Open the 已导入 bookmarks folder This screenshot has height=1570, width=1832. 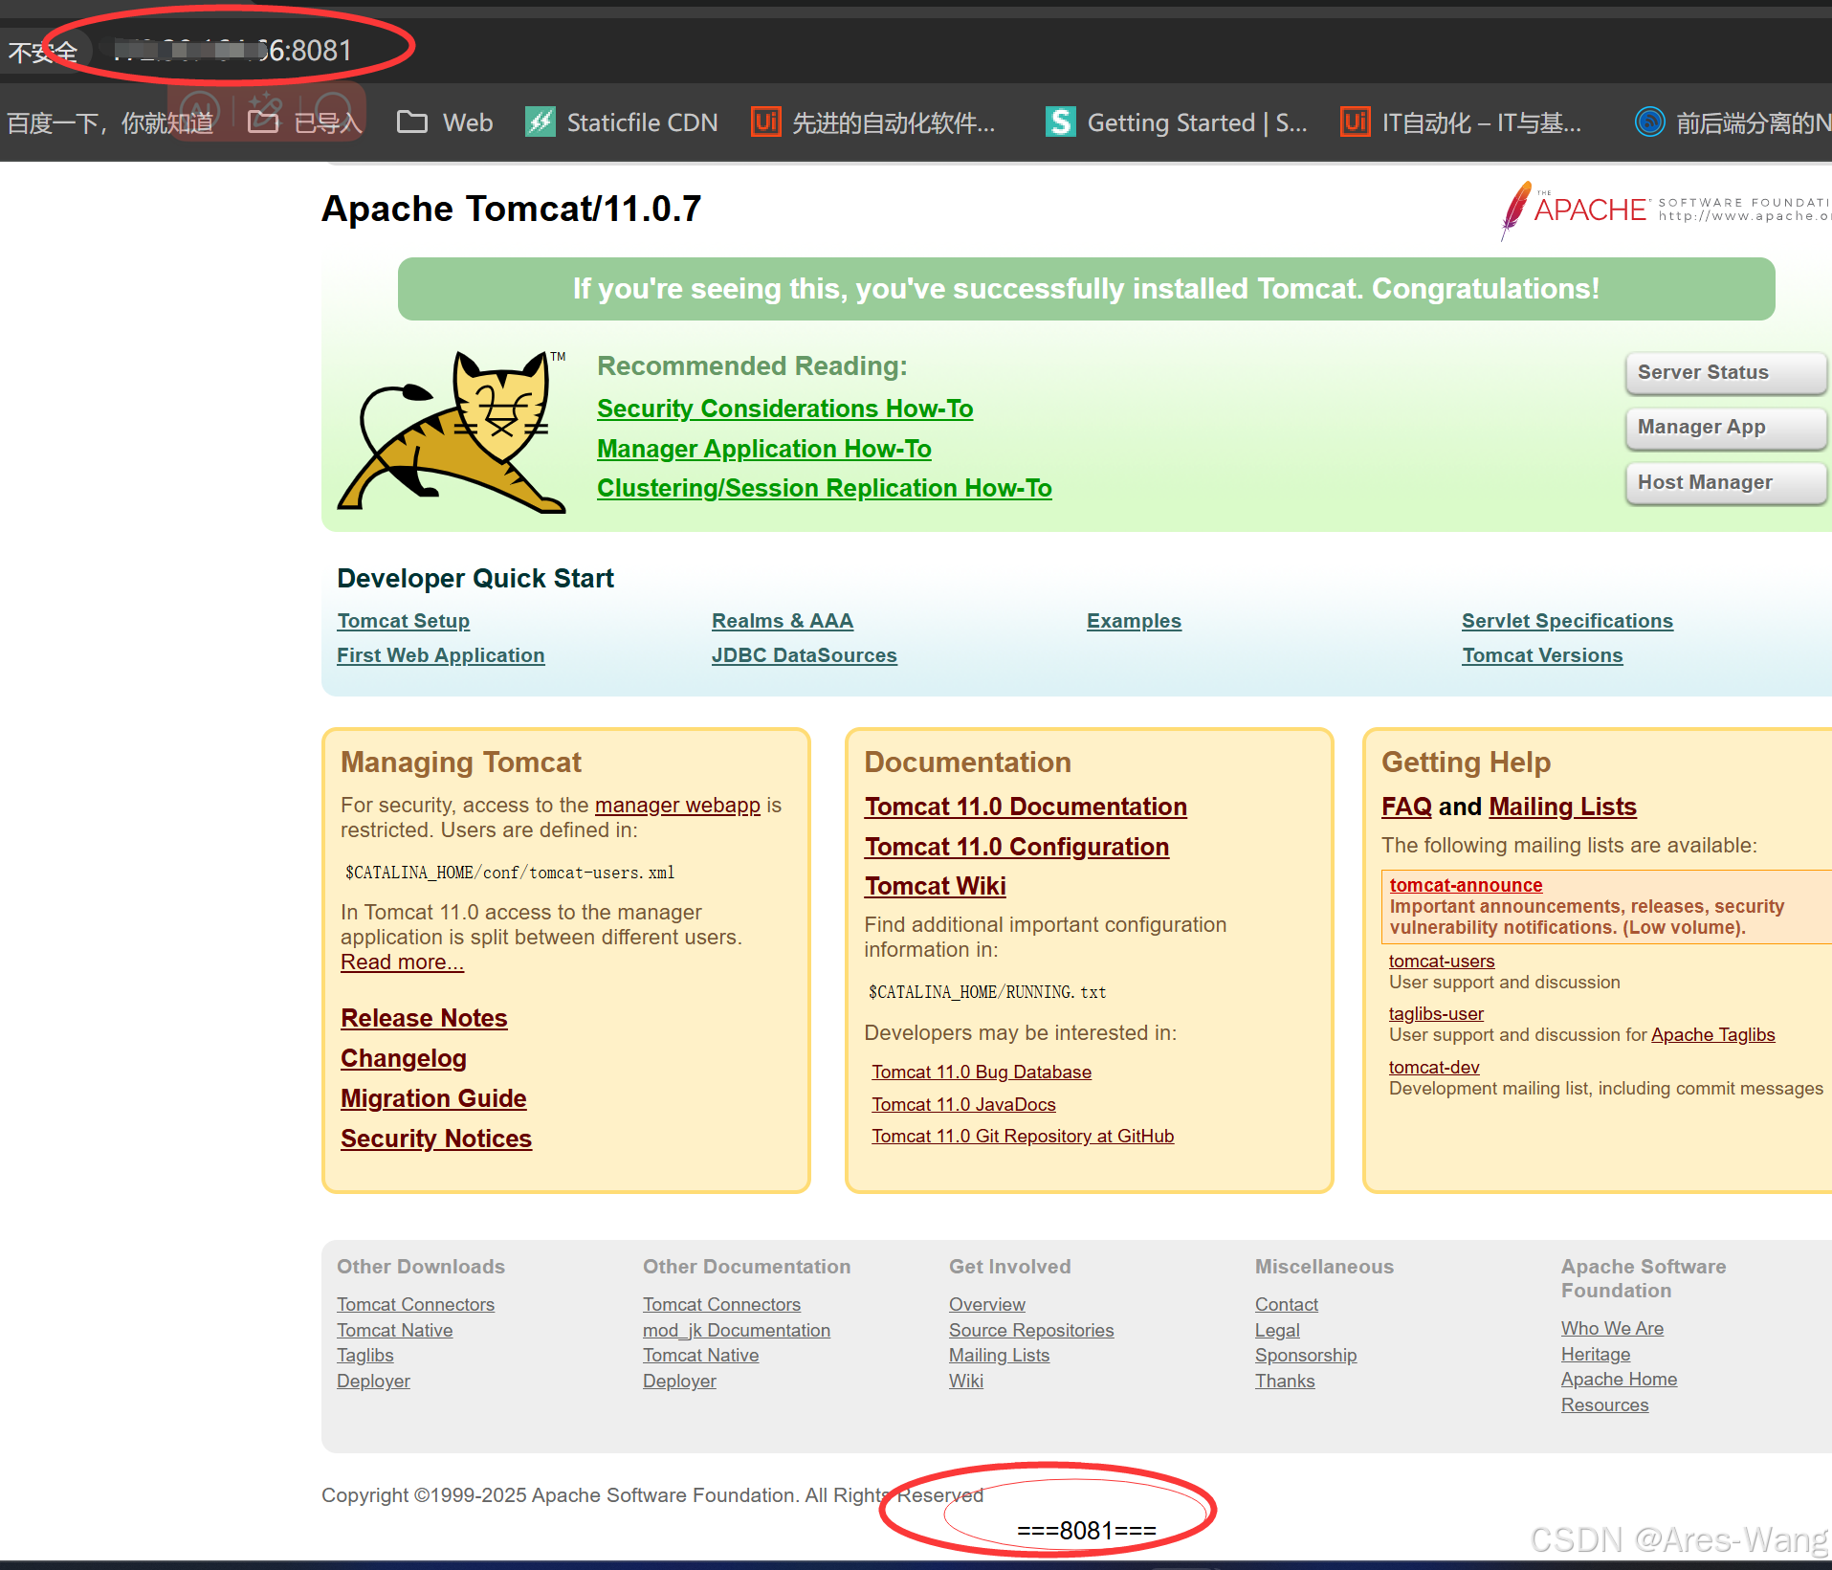tap(304, 122)
